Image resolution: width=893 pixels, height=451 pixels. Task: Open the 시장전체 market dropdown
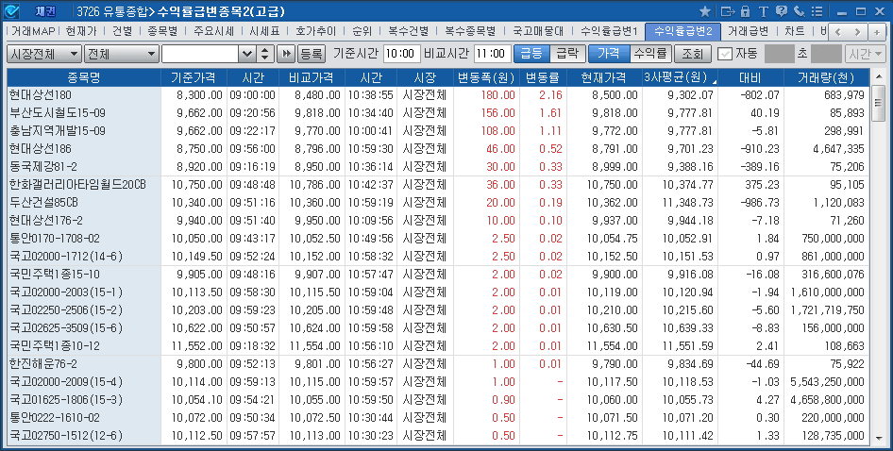(42, 54)
